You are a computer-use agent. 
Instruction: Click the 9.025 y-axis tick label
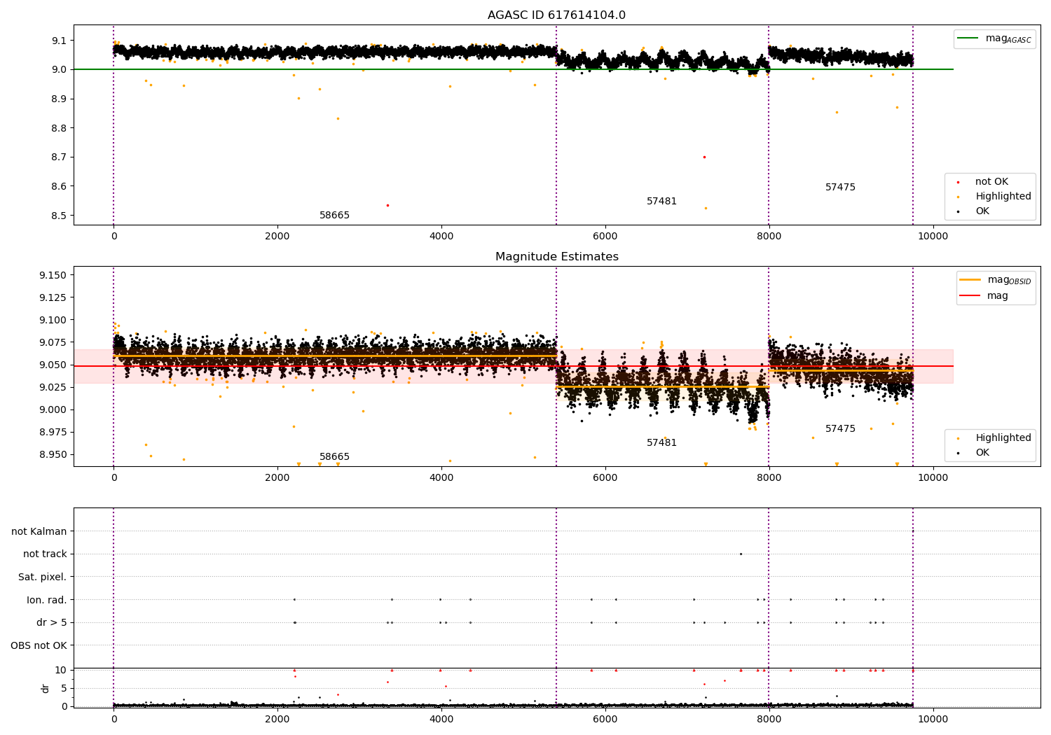[x=53, y=387]
